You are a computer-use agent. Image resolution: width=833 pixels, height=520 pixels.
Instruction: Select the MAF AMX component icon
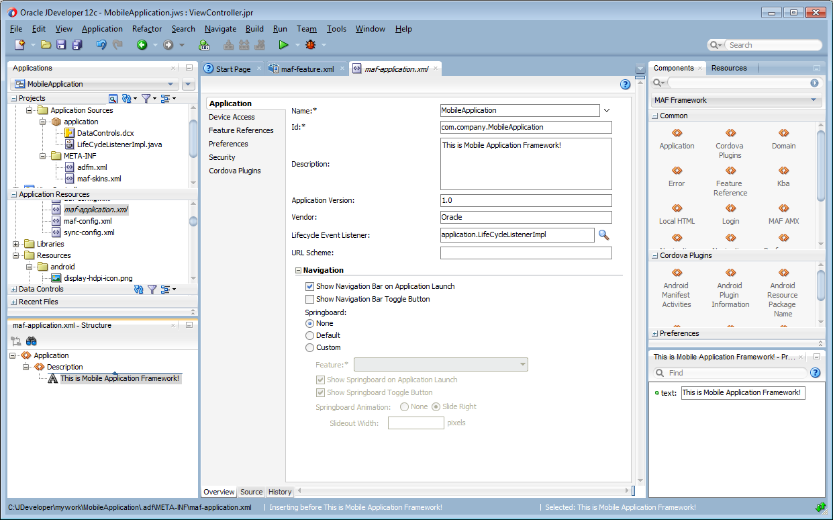click(x=783, y=209)
